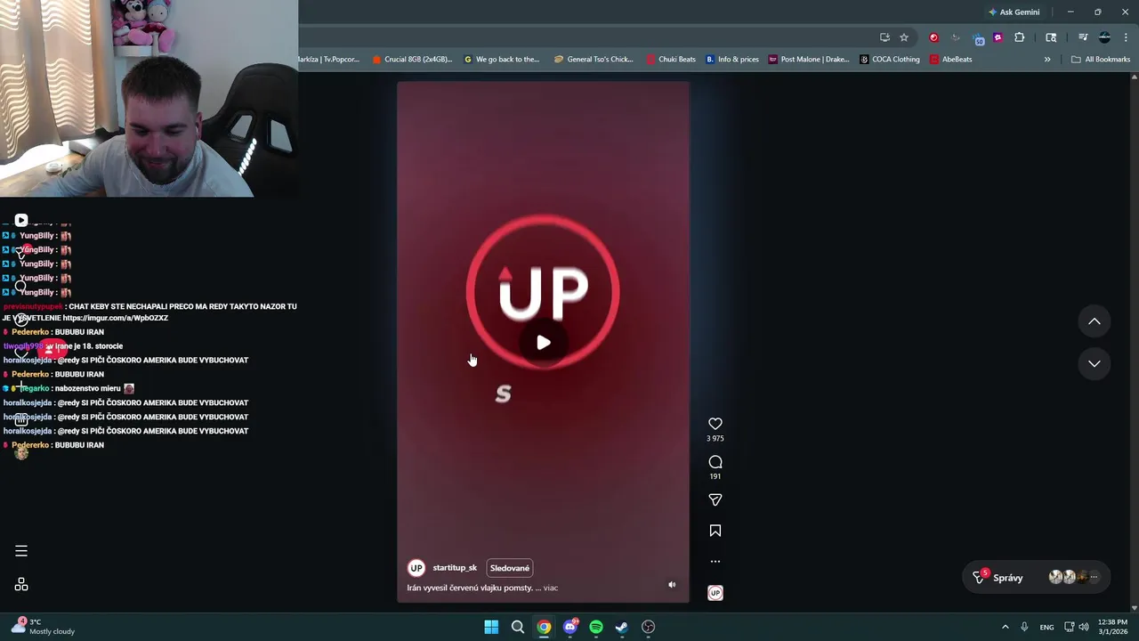Open startitup_sk username link
The width and height of the screenshot is (1139, 641).
click(455, 568)
